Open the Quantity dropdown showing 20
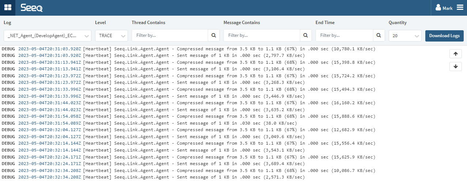The image size is (467, 184). click(405, 35)
